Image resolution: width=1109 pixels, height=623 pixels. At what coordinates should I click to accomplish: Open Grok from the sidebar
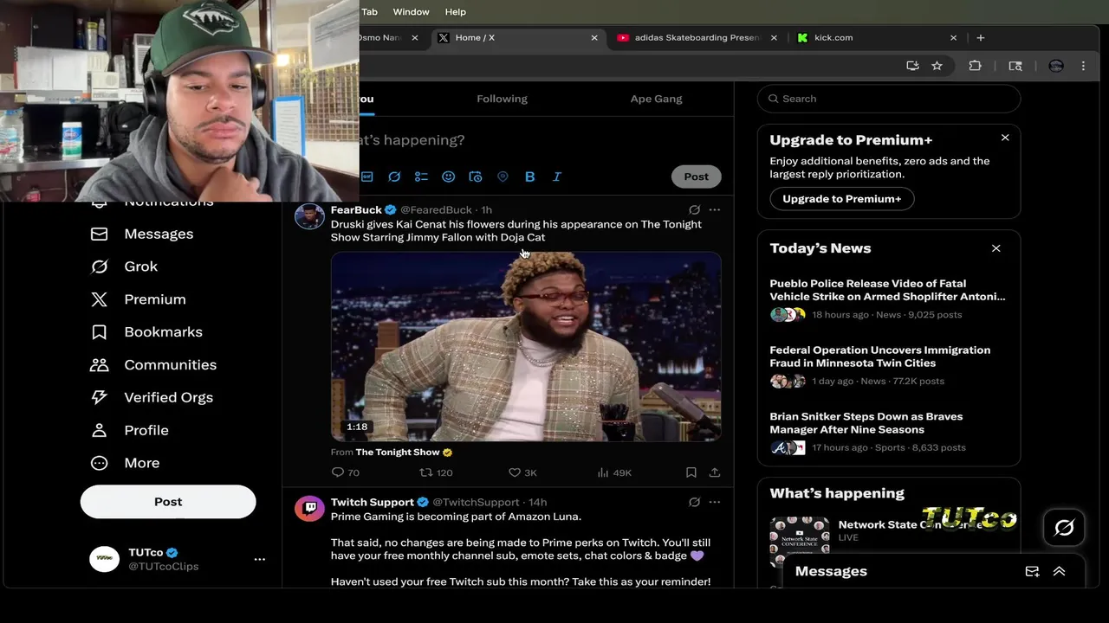coord(124,267)
